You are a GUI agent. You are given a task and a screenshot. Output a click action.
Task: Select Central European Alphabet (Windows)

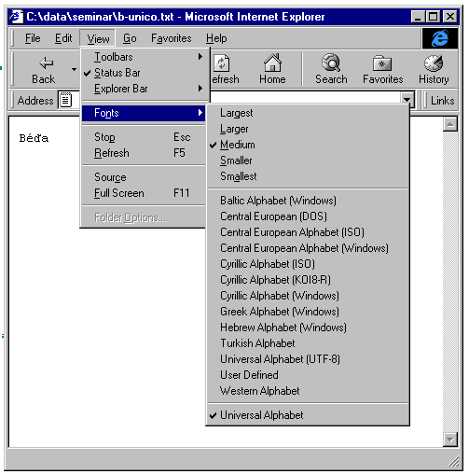(x=308, y=248)
